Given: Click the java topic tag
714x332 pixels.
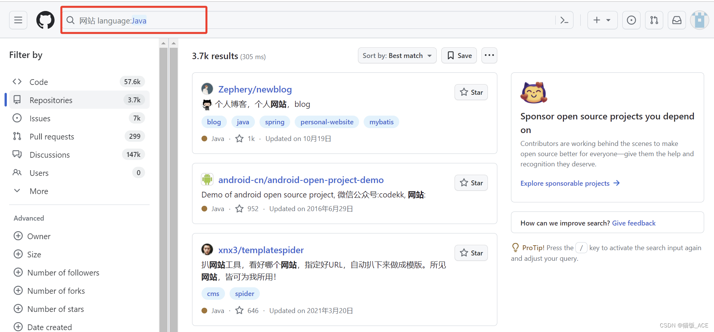Looking at the screenshot, I should pos(243,122).
